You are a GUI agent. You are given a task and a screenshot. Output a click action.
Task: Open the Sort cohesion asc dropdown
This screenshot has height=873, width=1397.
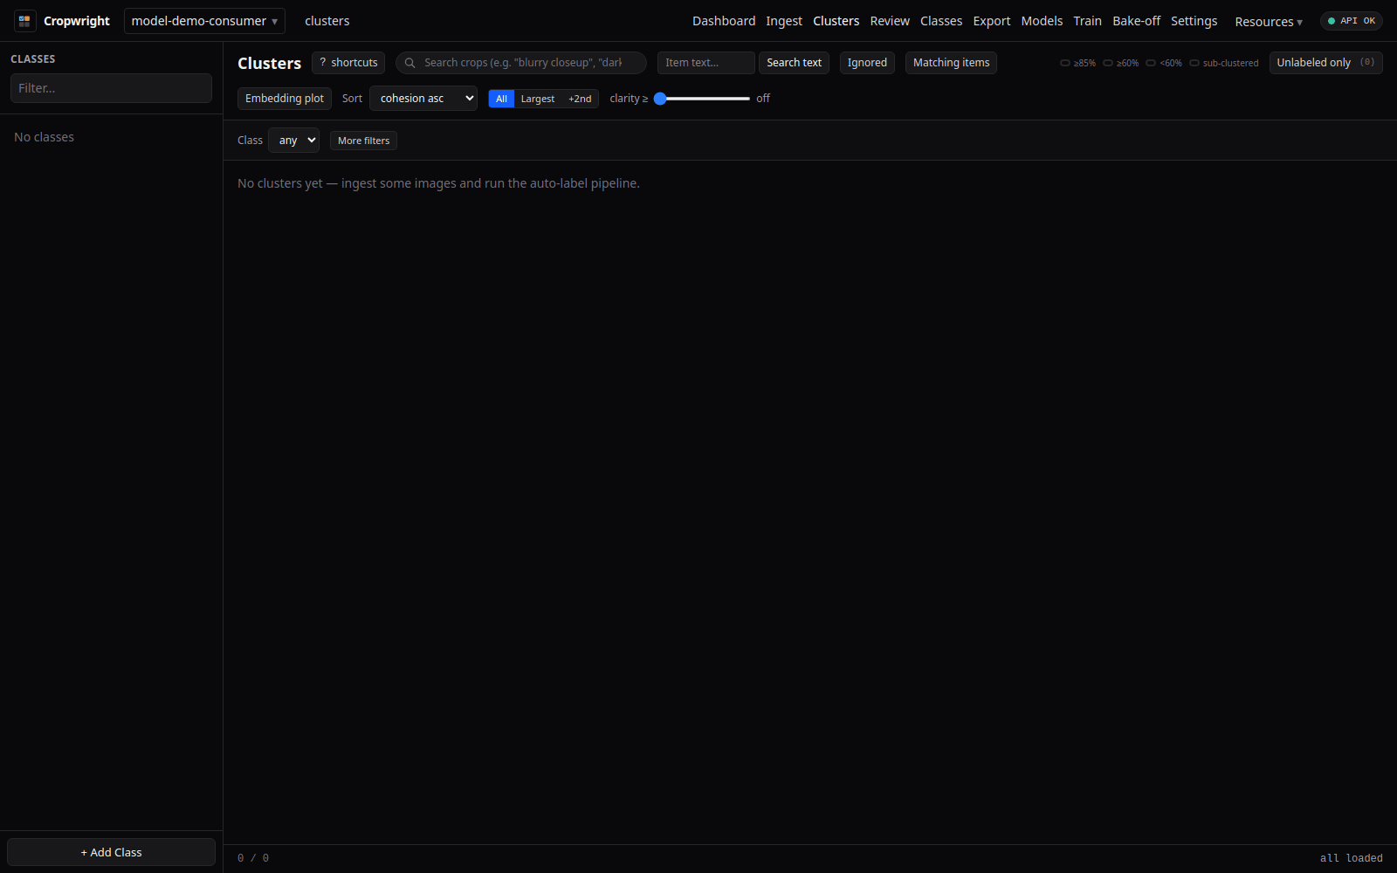pyautogui.click(x=423, y=99)
